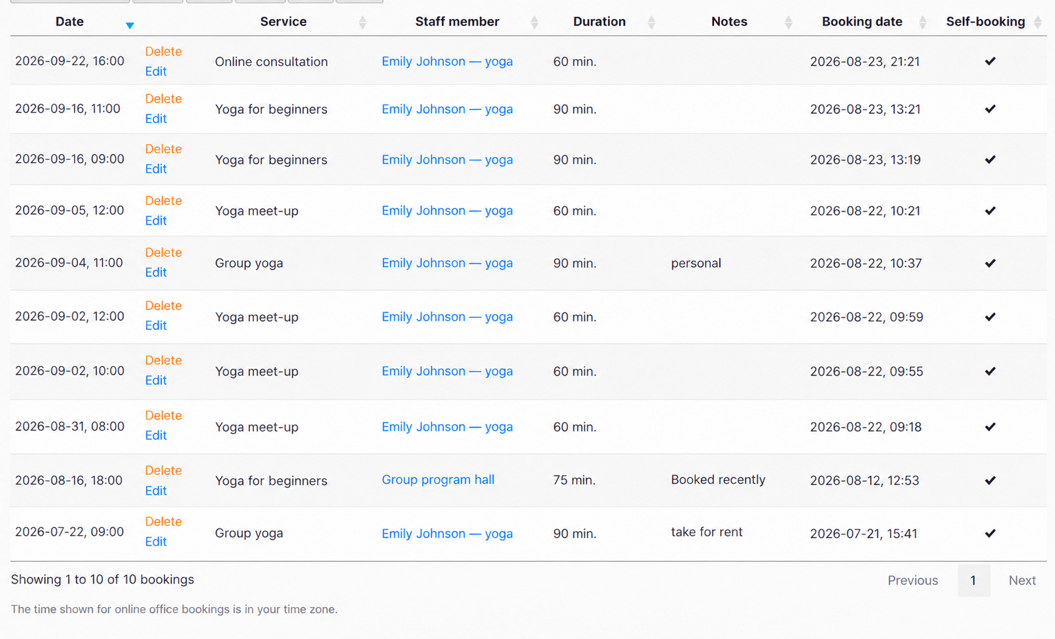Delete the 2026-09-05 Yoga meet-up booking
This screenshot has width=1055, height=639.
(163, 201)
